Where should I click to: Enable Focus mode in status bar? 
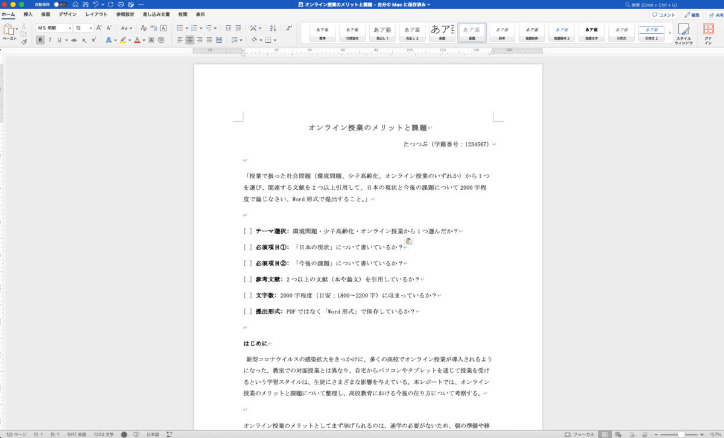tap(579, 434)
